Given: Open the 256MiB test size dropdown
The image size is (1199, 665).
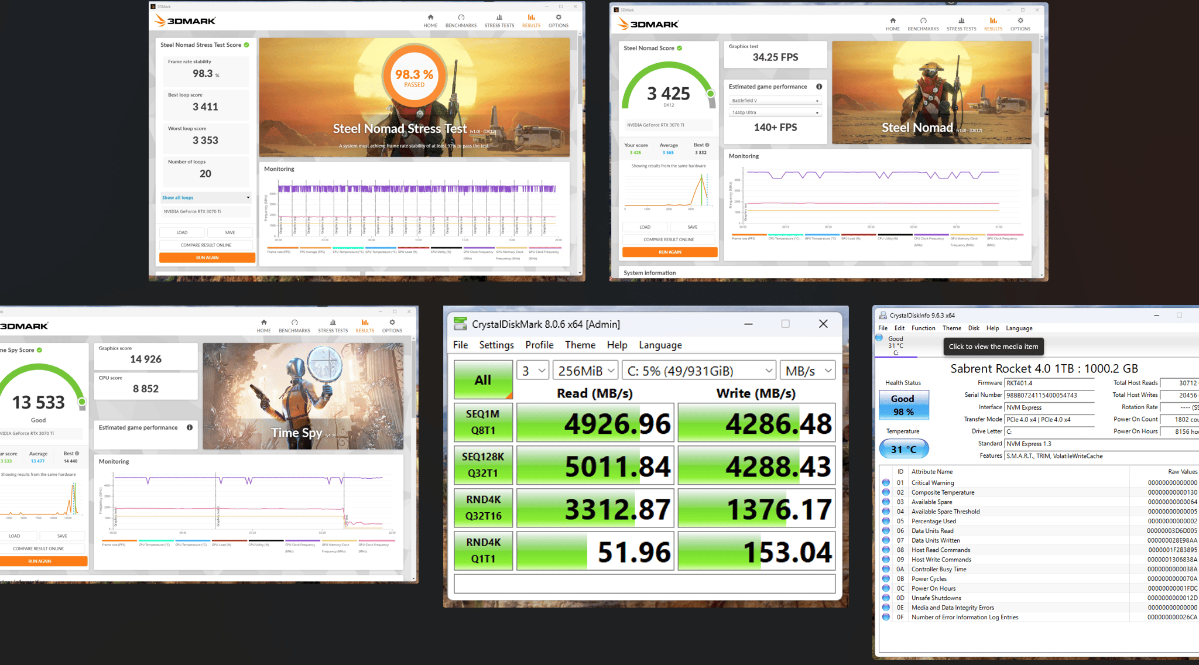Looking at the screenshot, I should (585, 371).
